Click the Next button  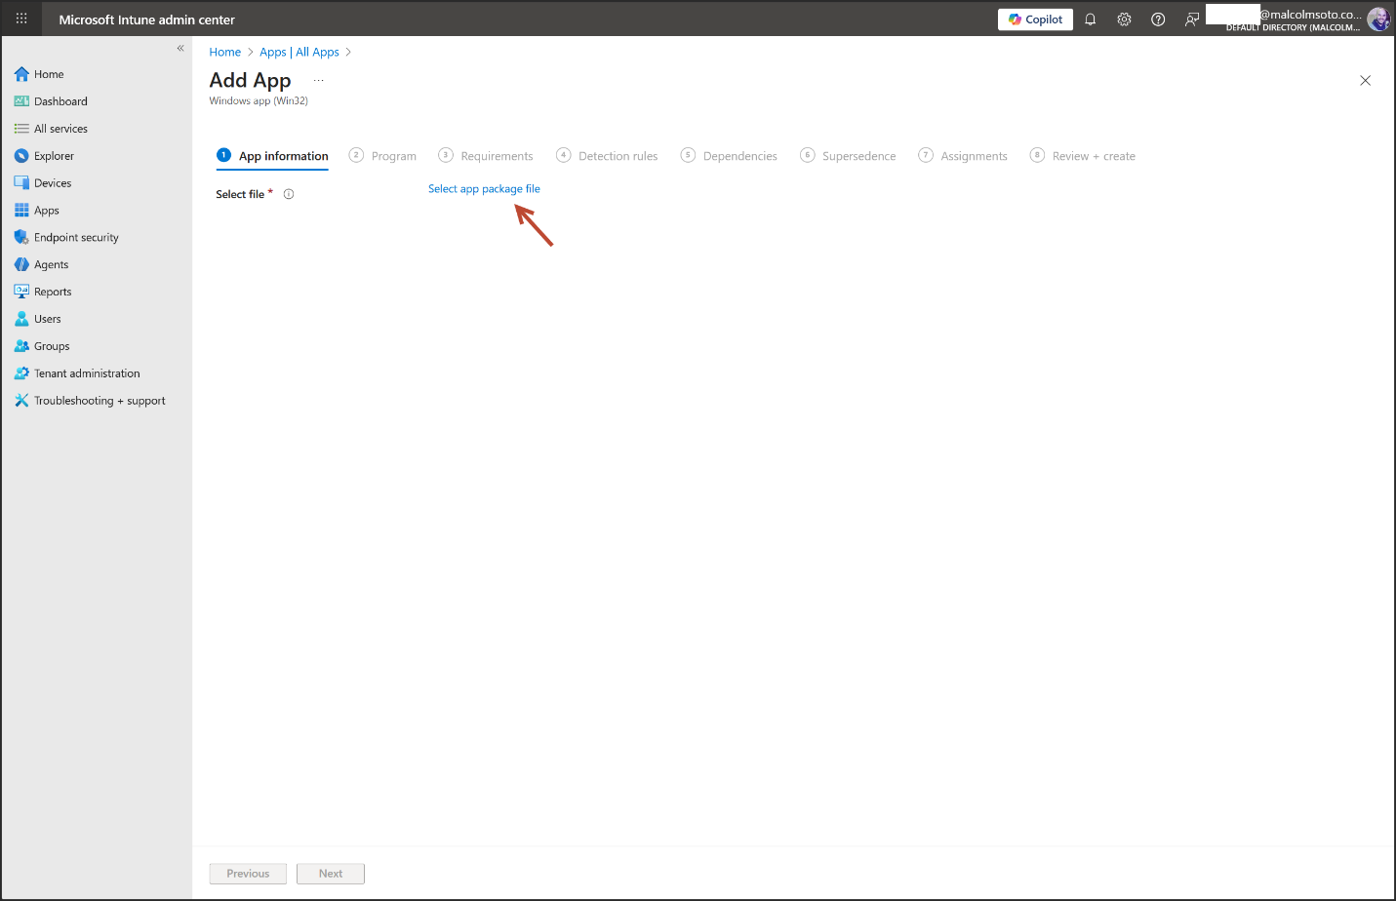[331, 874]
